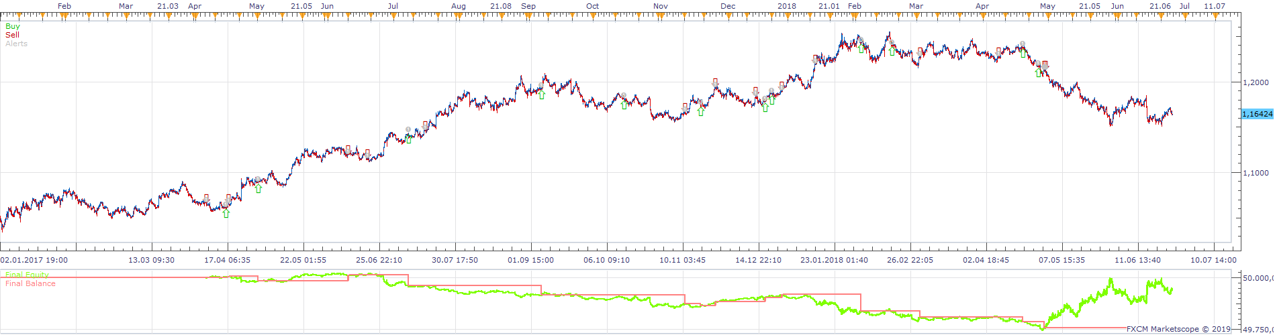The image size is (1275, 335).
Task: Click the Nov label on the top timeline
Action: pyautogui.click(x=661, y=6)
